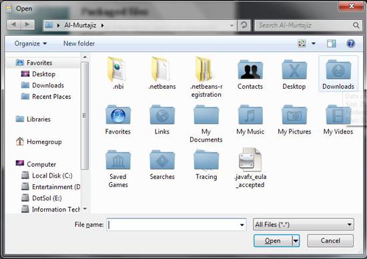The image size is (367, 259).
Task: Click Al-Murtajiz in the address bar
Action: tap(80, 25)
